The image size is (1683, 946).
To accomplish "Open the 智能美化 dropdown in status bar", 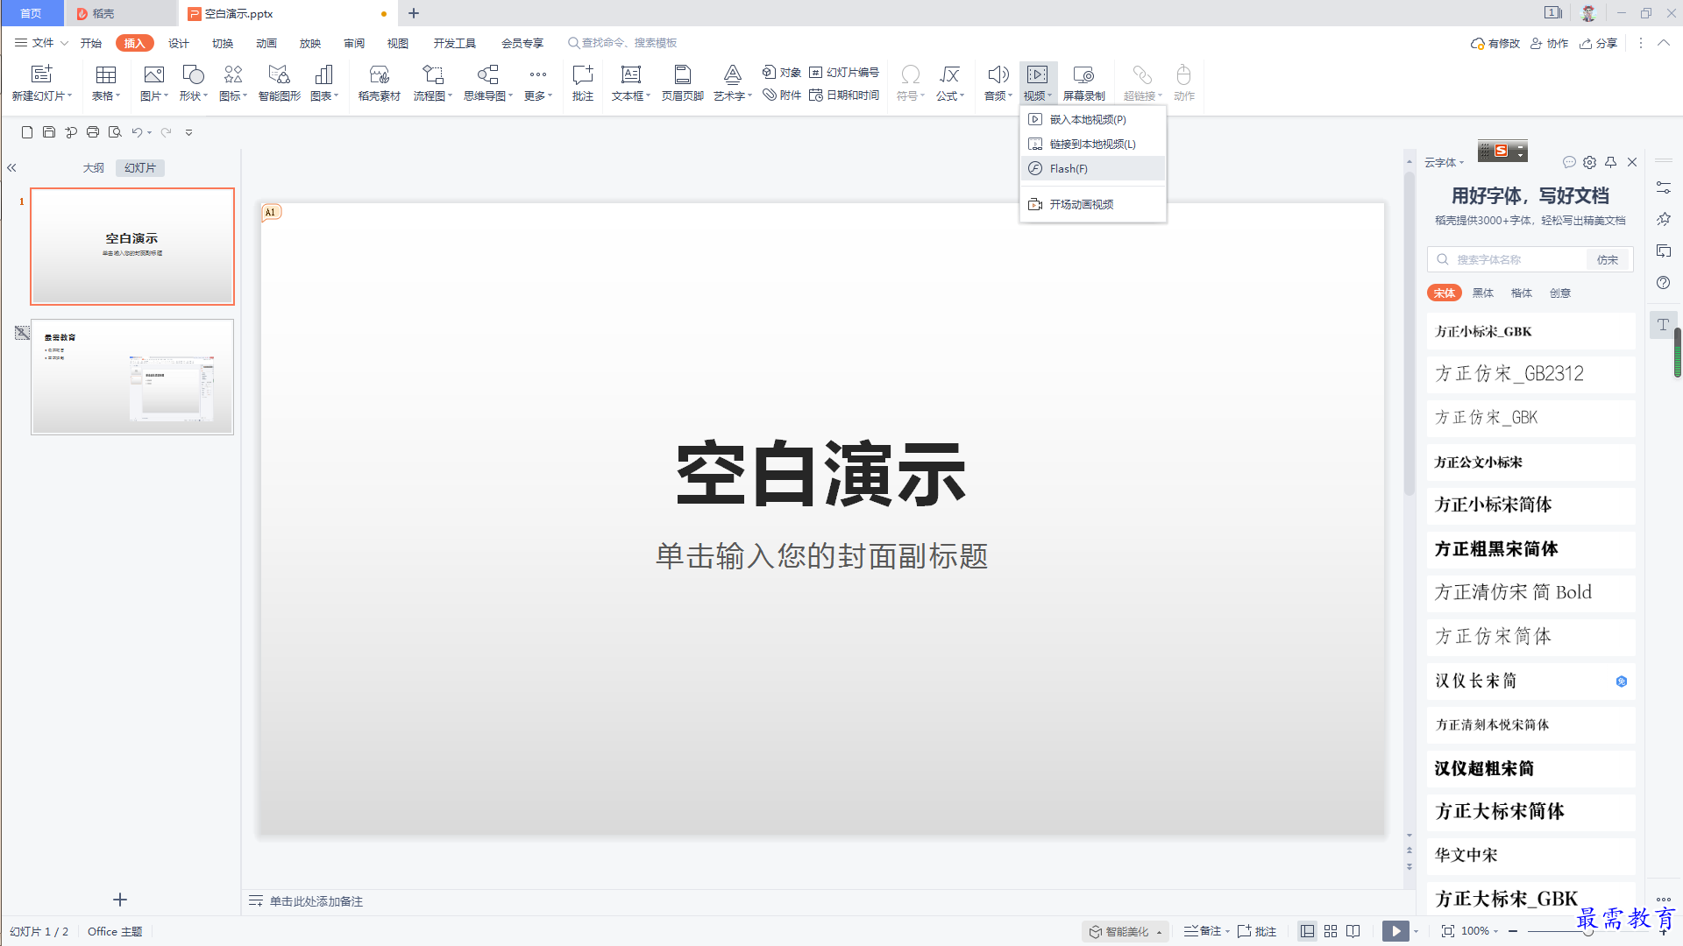I will coord(1126,931).
